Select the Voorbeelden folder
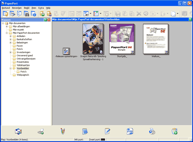193x142 pixels. click(x=23, y=68)
